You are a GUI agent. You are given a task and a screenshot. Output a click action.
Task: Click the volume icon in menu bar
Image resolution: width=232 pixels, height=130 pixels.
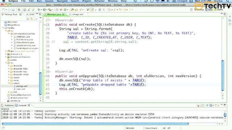[168, 1]
